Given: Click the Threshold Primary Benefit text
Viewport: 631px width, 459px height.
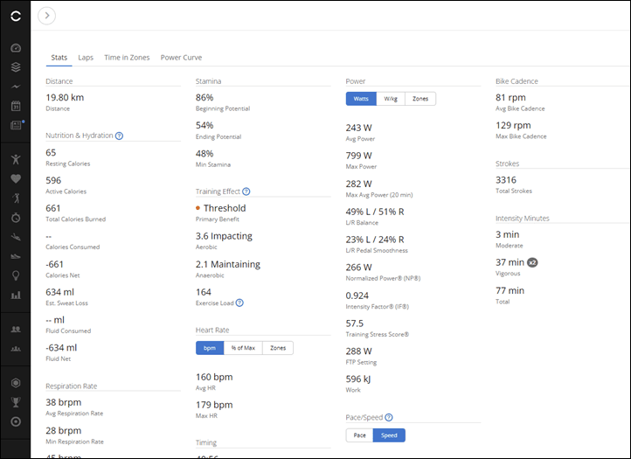Looking at the screenshot, I should point(225,208).
